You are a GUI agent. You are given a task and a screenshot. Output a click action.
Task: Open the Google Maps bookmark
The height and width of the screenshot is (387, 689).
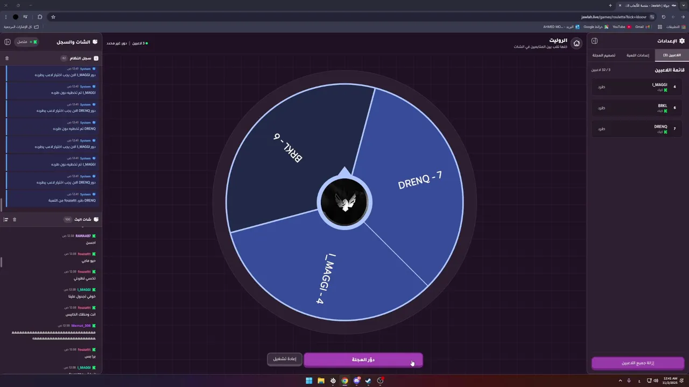click(596, 26)
